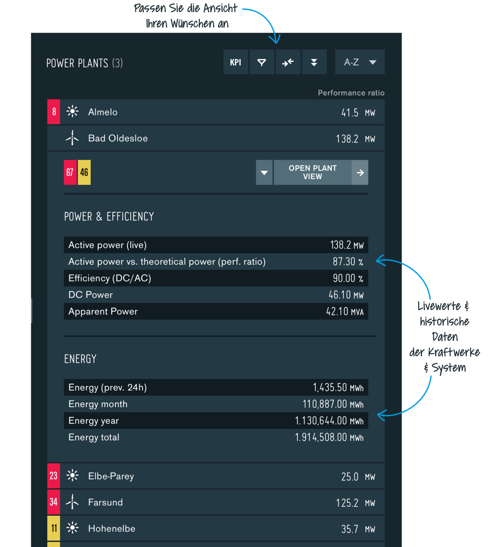The width and height of the screenshot is (492, 547).
Task: Click the OPEN PLANT VIEW button
Action: [x=312, y=172]
